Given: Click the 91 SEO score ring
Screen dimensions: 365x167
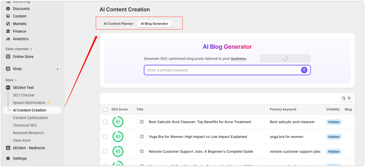Looking at the screenshot, I should click(x=118, y=122).
